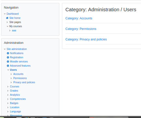Click the gear icon beside Moodle services
Viewport: 141px width, 118px height.
[x=8, y=62]
